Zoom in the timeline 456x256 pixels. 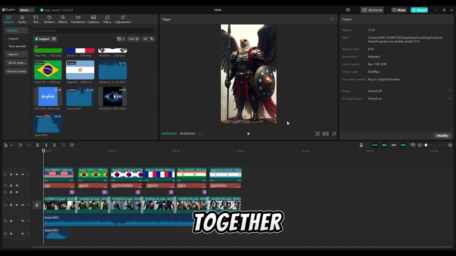[450, 145]
